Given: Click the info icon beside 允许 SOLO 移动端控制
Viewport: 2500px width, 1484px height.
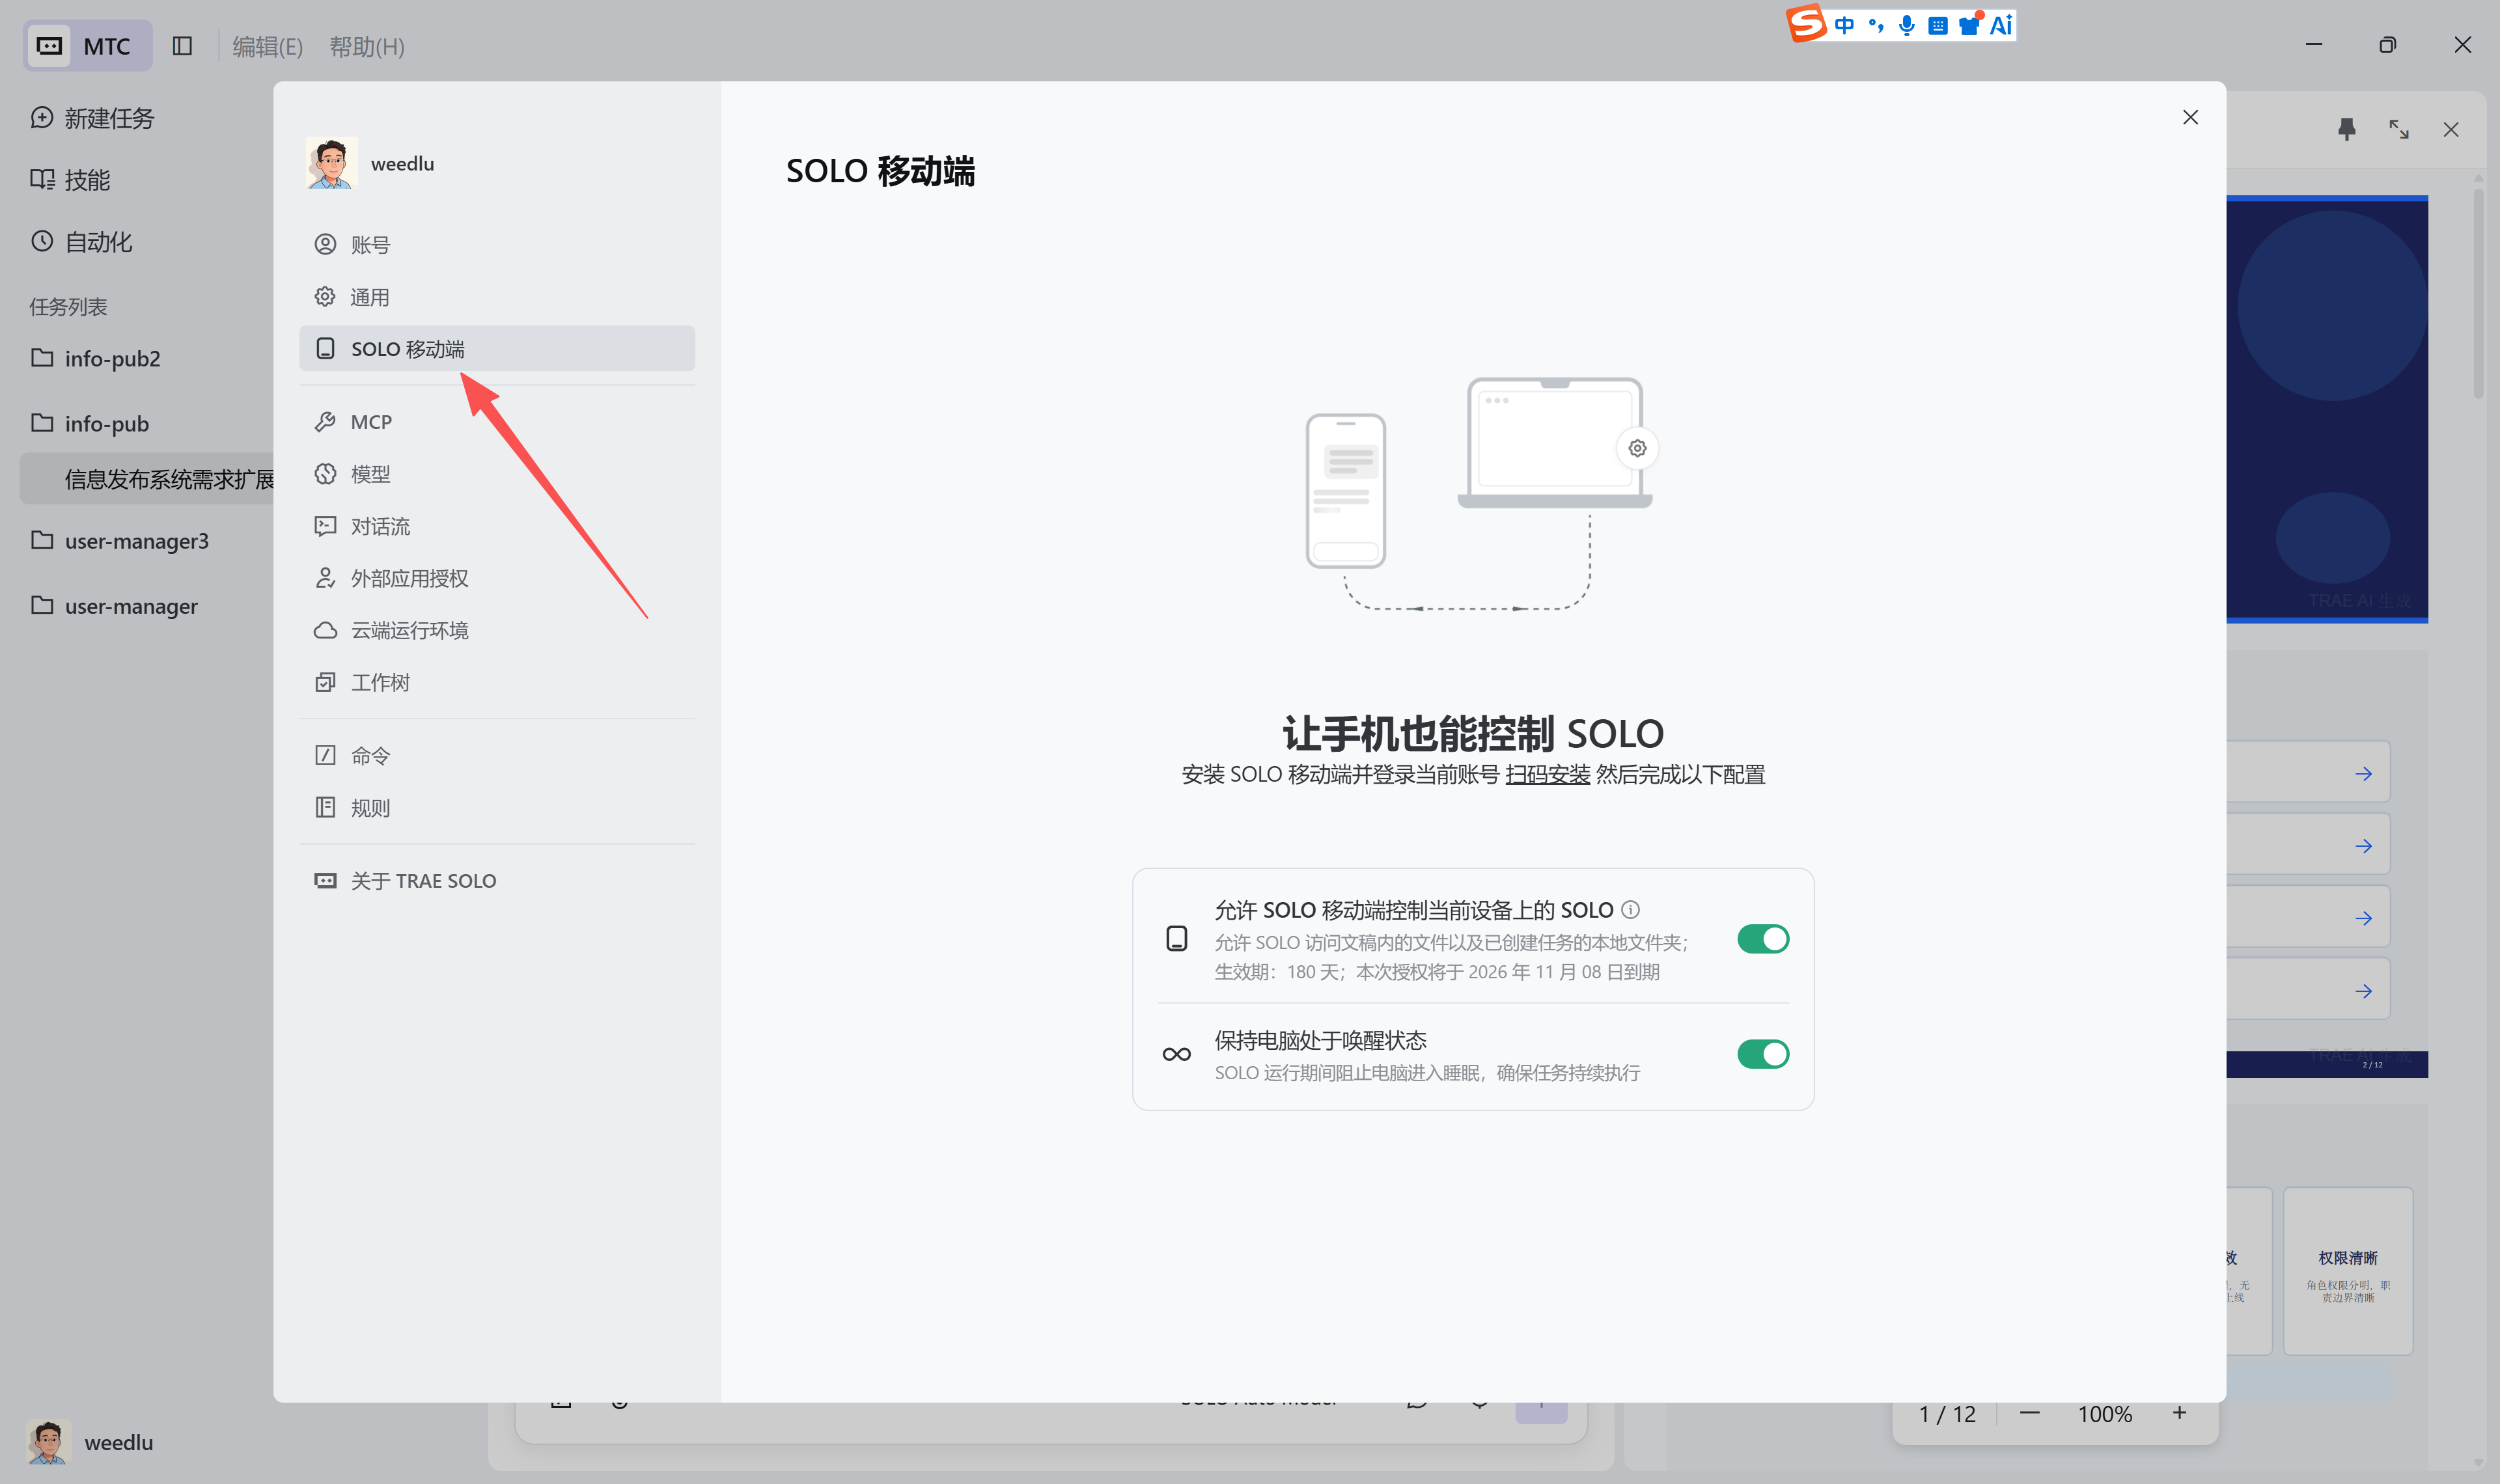Looking at the screenshot, I should tap(1630, 909).
